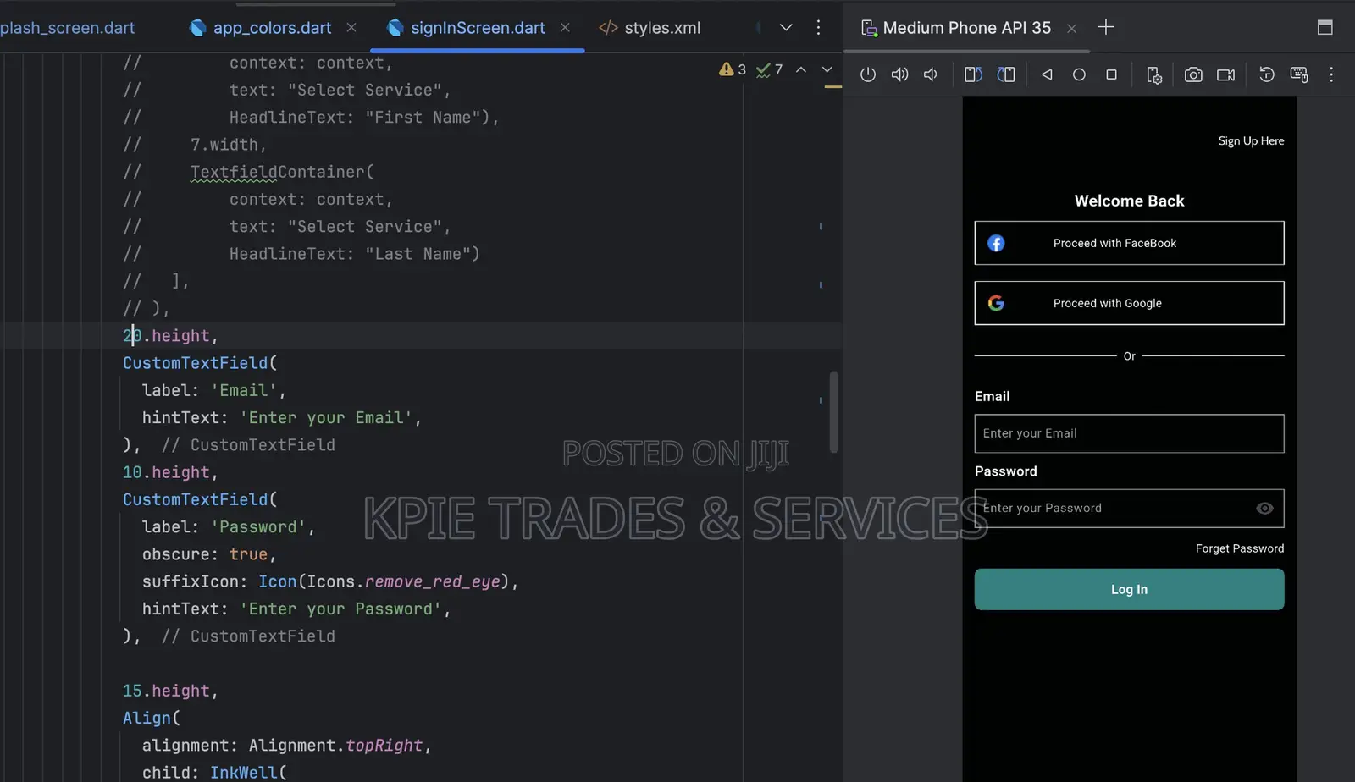Click the 10.height code line
Screen dimensions: 1355x782
click(170, 472)
